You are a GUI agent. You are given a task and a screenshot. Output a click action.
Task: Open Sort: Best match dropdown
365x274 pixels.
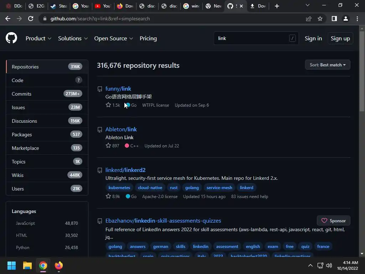328,65
